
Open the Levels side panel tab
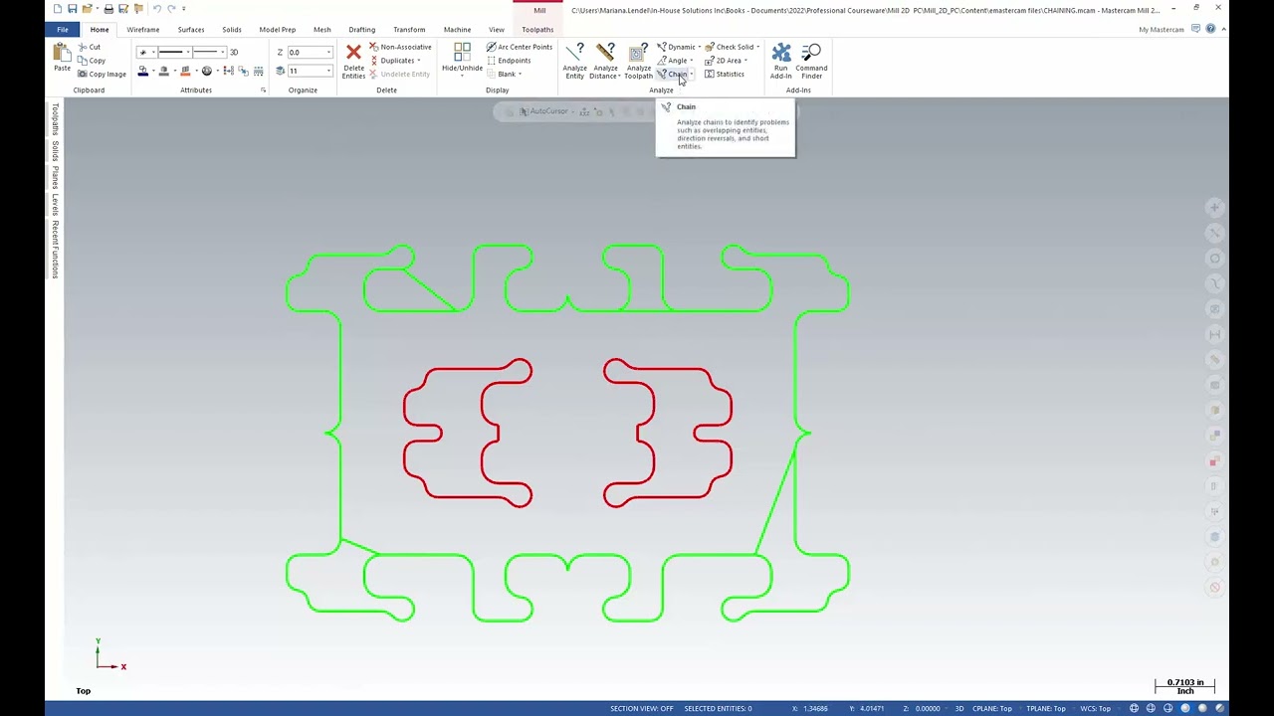coord(55,206)
